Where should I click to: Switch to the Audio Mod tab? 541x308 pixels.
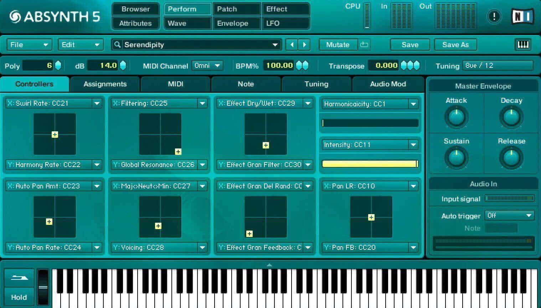tap(388, 84)
